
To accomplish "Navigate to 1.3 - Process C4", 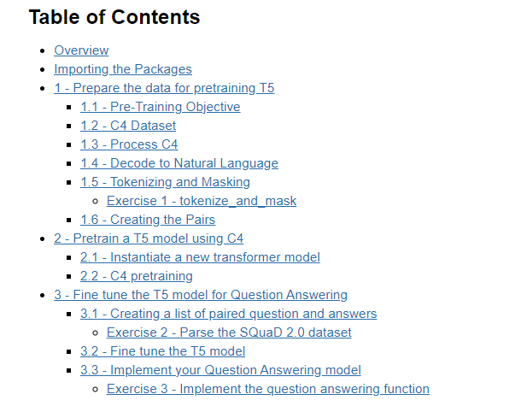I will 129,144.
